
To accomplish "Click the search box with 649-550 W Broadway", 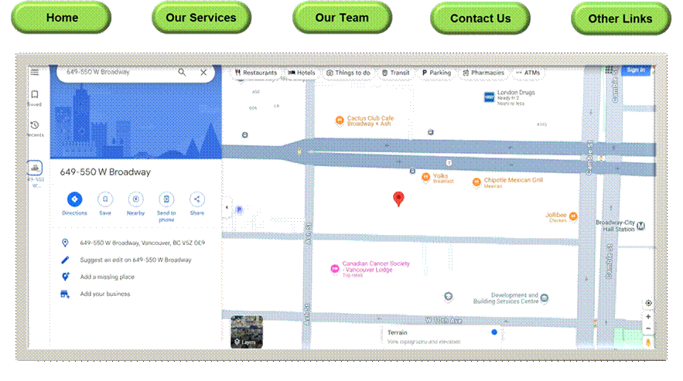I will click(x=116, y=72).
